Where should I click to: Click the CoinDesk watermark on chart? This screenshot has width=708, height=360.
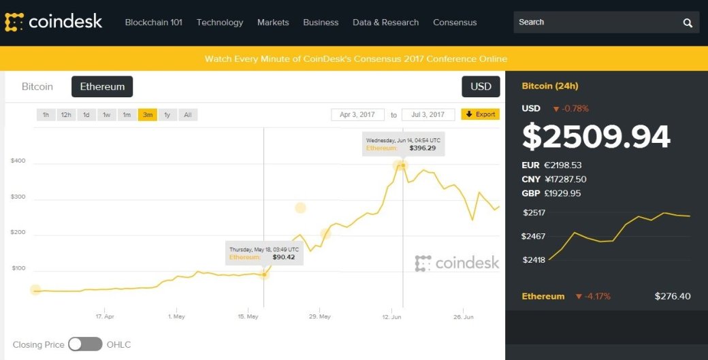457,263
